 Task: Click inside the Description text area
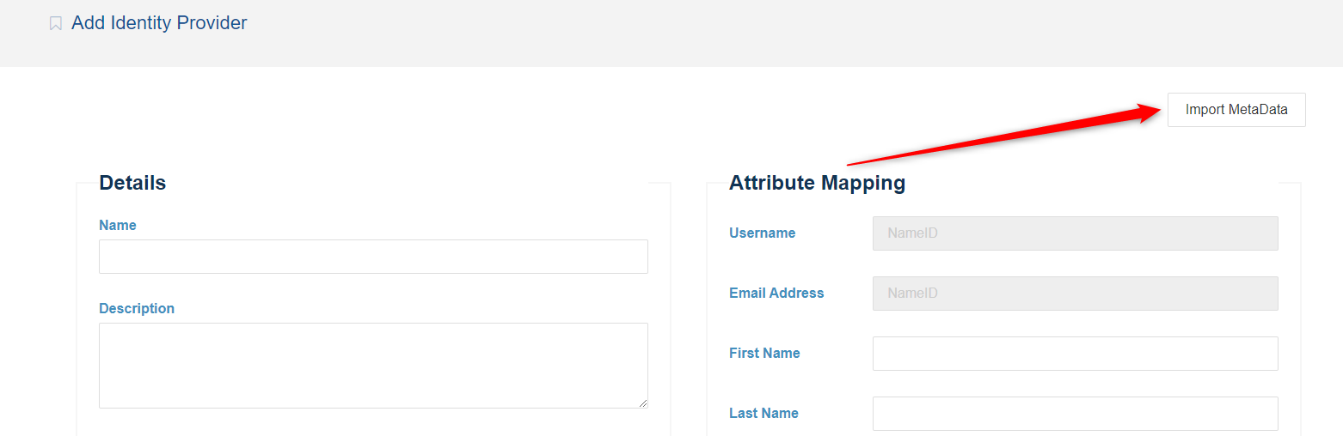click(x=373, y=365)
